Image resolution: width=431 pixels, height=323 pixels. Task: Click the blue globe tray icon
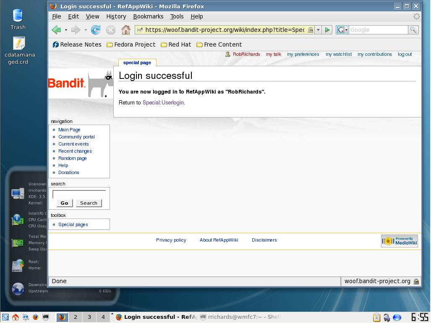pyautogui.click(x=397, y=318)
